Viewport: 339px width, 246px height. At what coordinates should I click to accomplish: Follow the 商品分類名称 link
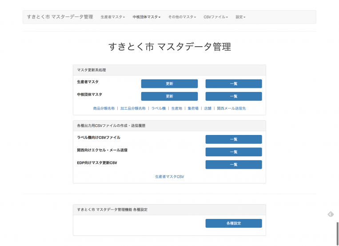coord(104,108)
